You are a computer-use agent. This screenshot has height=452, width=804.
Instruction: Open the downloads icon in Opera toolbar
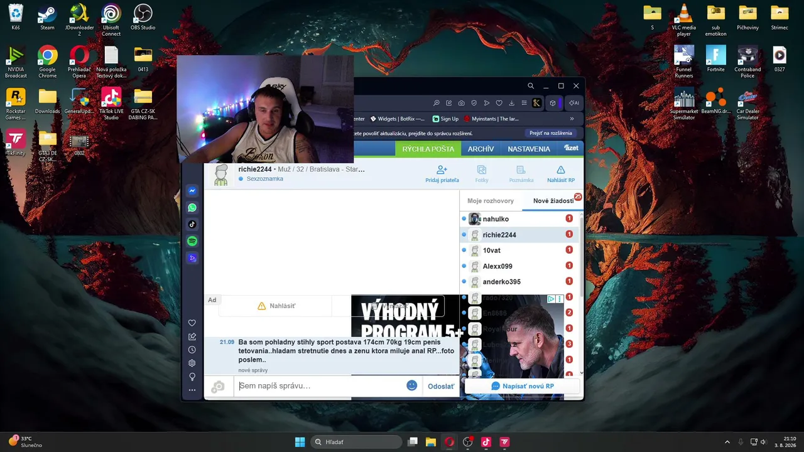click(512, 103)
